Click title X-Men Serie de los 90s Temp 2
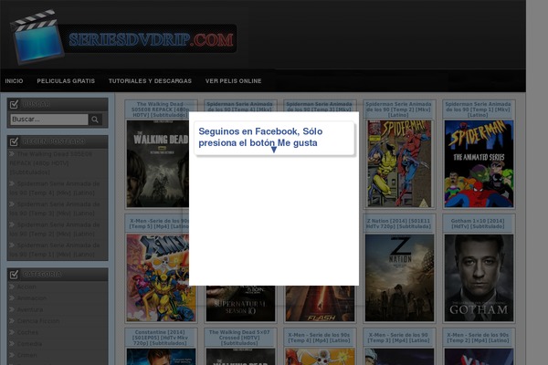Viewport: 548px width, 365px height. pyautogui.click(x=478, y=338)
